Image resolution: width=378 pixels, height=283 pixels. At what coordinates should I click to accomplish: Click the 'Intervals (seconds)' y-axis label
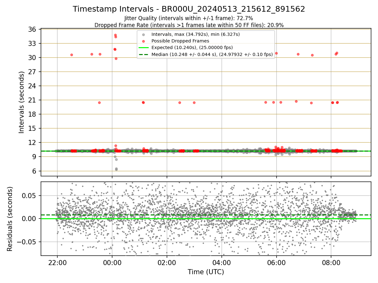point(21,102)
